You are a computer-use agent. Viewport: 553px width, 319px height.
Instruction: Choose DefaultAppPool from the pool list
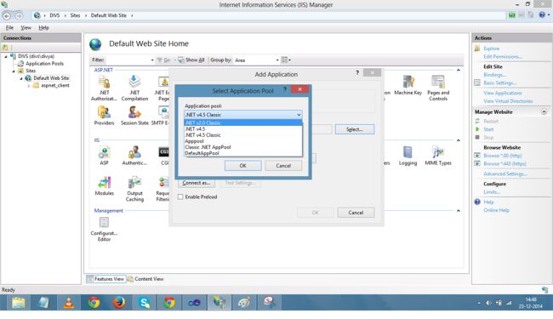click(x=243, y=153)
